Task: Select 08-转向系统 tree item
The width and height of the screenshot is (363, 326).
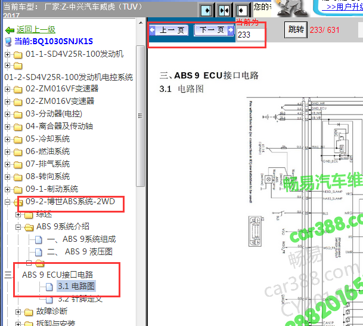Action: tap(48, 176)
